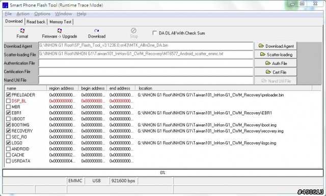Check the SEC_RO partition checkbox
Viewport: 326px width, 196px height.
(8, 137)
